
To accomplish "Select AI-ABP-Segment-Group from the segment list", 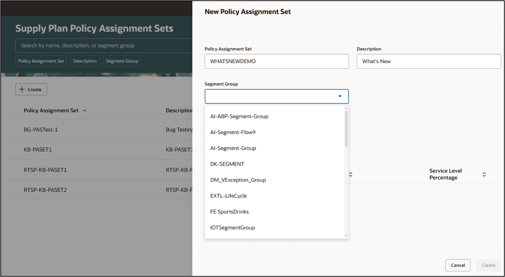I will pos(239,116).
